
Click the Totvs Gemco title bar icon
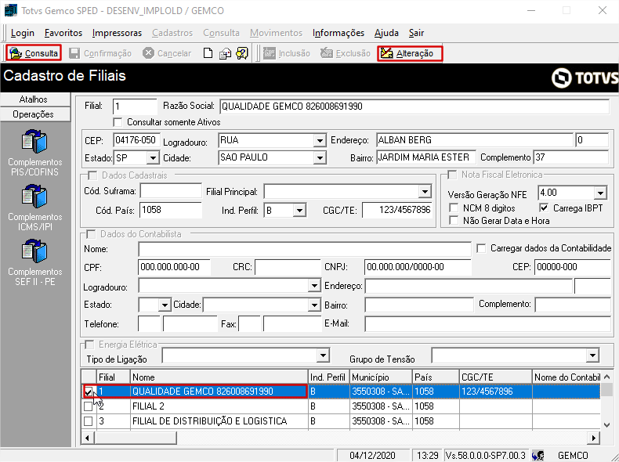pos(11,10)
